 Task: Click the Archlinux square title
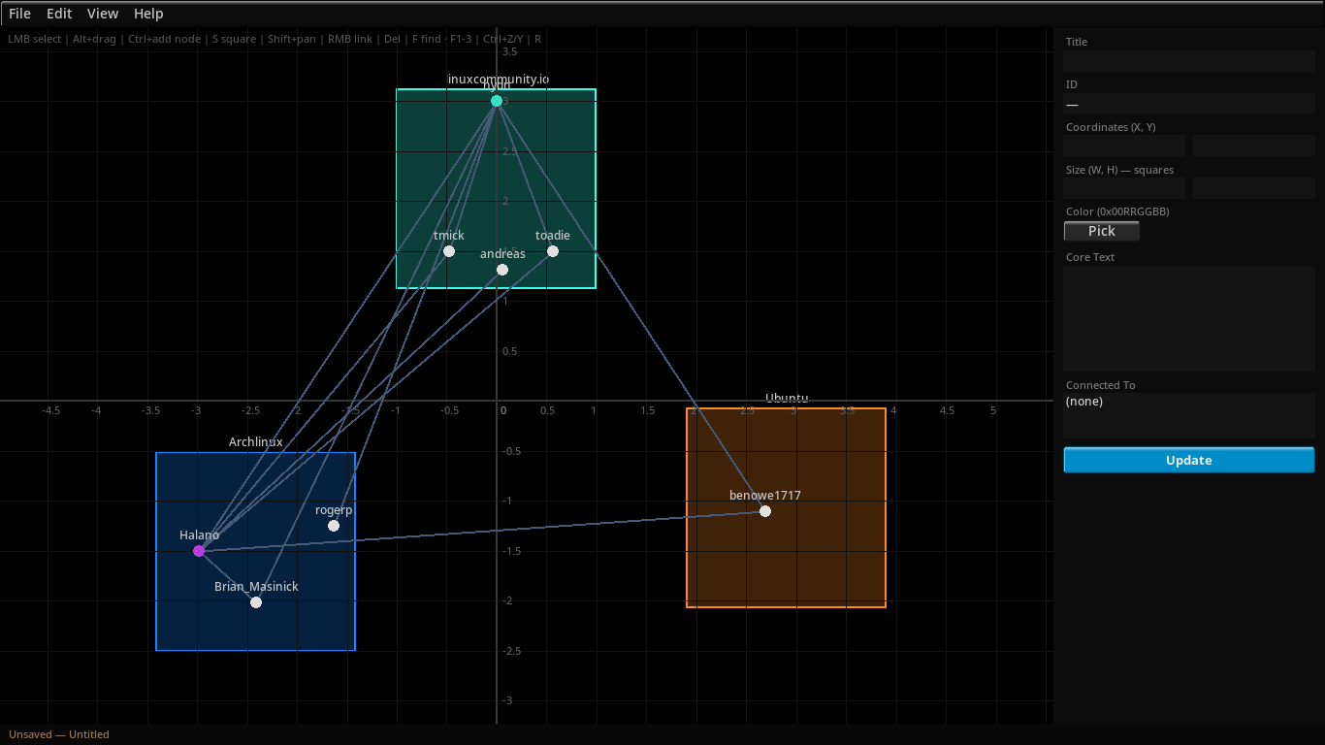click(x=256, y=442)
